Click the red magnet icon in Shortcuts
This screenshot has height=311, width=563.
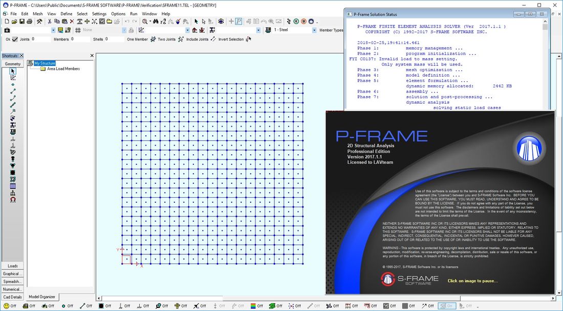pyautogui.click(x=13, y=200)
